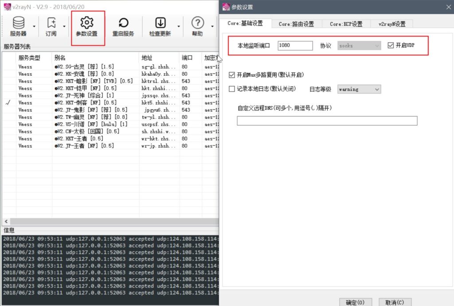Select server V2.JP-鬼影 [NF] [荐]
Screen dimensions: 454x306
point(91,110)
